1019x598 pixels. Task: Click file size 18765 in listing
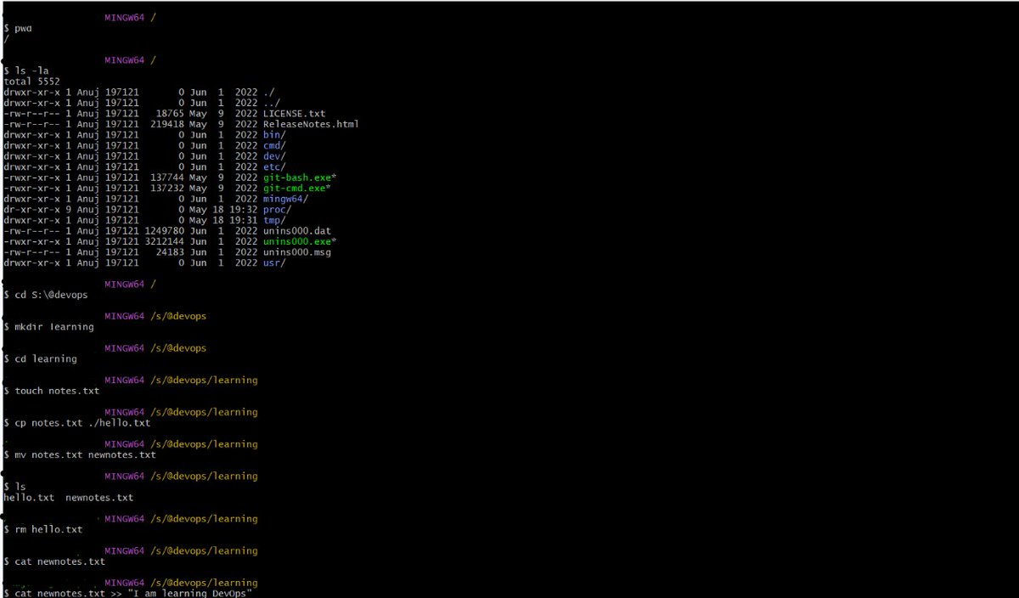pos(172,113)
